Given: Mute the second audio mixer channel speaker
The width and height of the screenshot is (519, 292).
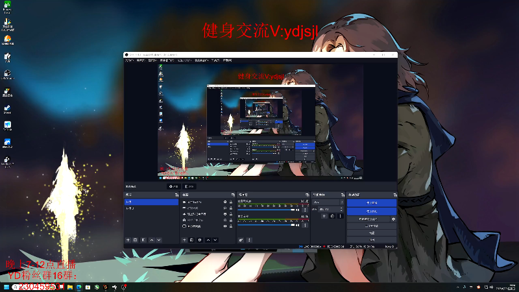Looking at the screenshot, I should pyautogui.click(x=298, y=225).
